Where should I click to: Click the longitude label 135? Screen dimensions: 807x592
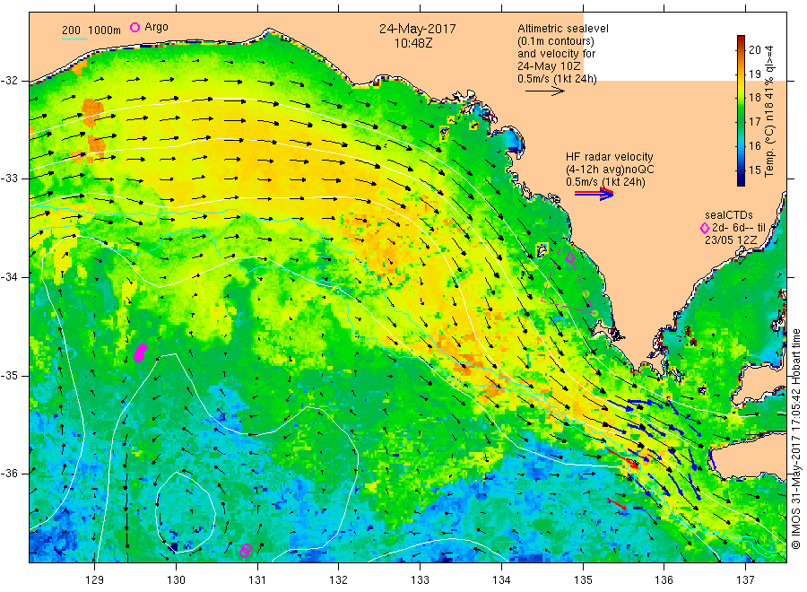(x=583, y=580)
